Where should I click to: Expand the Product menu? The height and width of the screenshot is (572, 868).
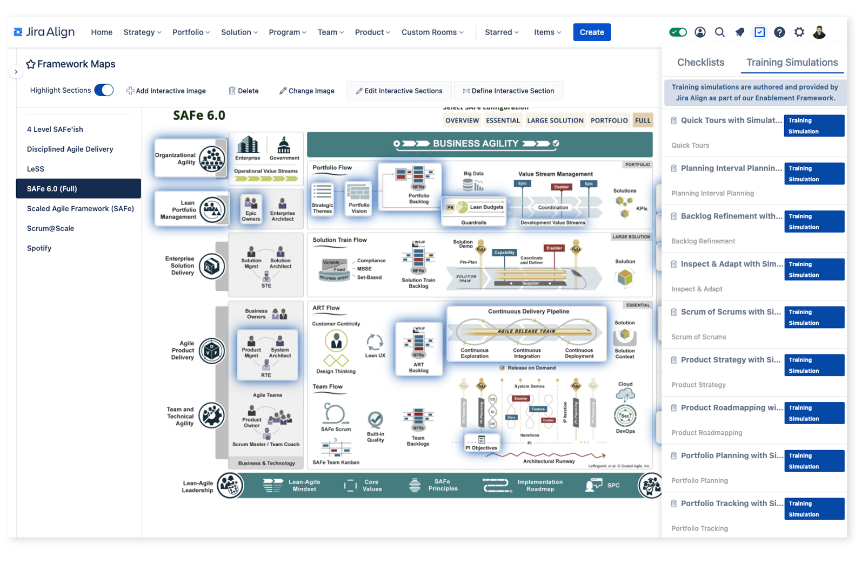coord(372,32)
